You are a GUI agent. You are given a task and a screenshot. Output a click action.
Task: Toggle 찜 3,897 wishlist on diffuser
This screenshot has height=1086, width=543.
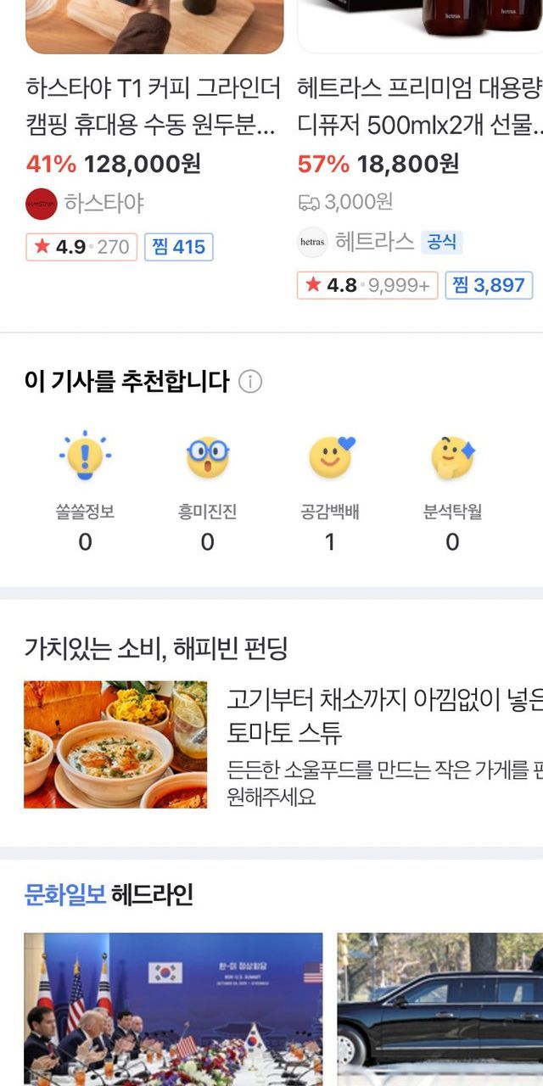(489, 285)
